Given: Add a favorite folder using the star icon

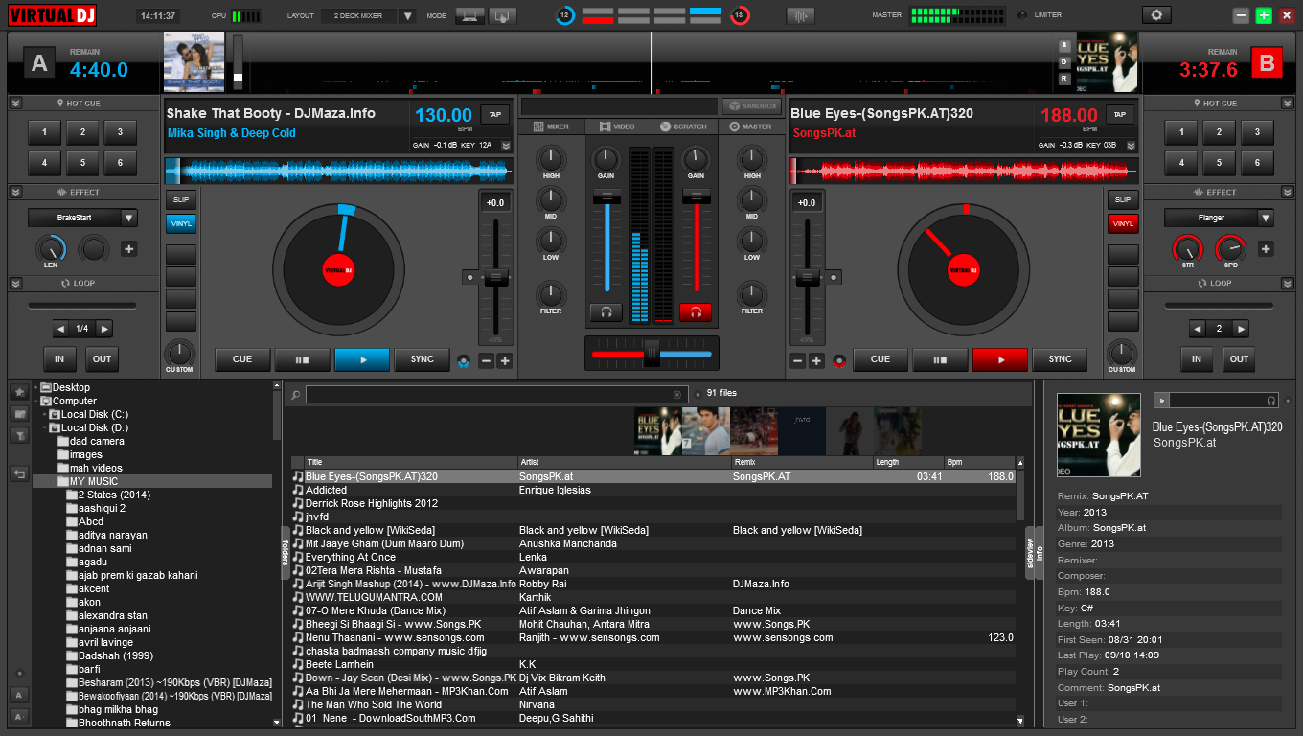Looking at the screenshot, I should pyautogui.click(x=19, y=392).
